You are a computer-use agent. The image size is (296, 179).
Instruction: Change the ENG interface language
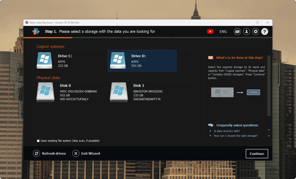[223, 32]
